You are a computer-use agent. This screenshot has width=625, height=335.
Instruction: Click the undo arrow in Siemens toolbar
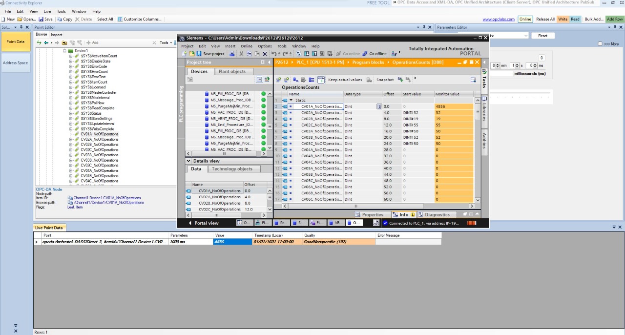click(274, 54)
